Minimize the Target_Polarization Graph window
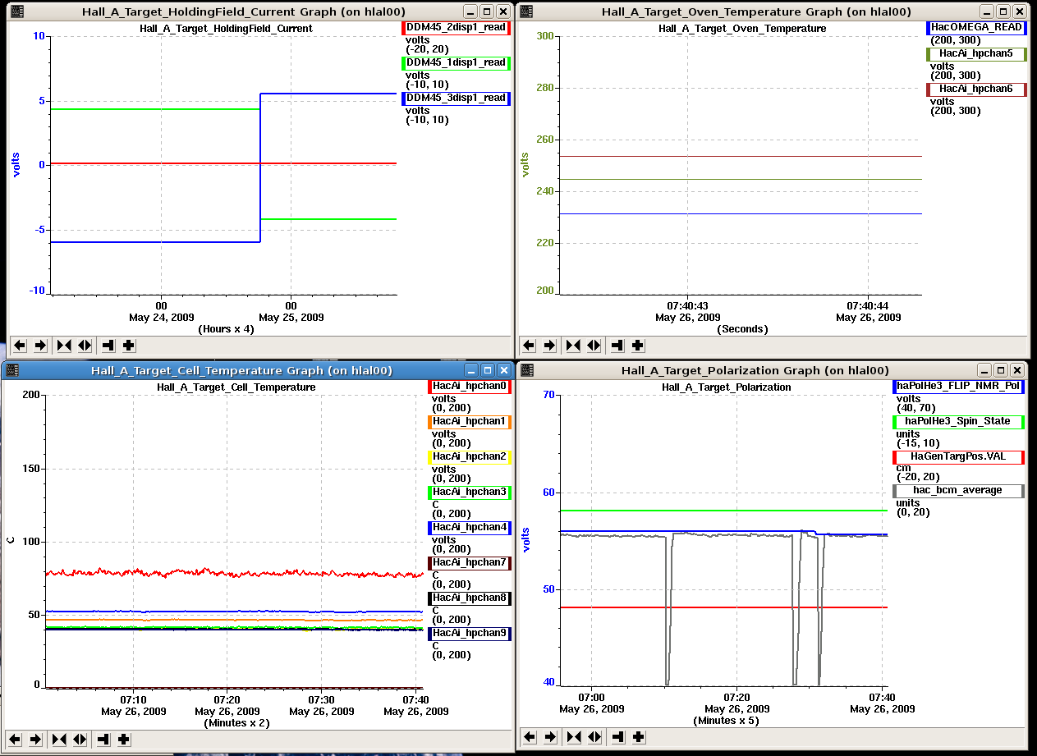Screen dimensions: 1037x756 coord(983,370)
